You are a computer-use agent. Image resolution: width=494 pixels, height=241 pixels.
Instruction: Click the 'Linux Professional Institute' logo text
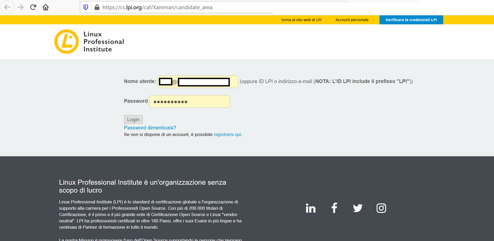(104, 42)
